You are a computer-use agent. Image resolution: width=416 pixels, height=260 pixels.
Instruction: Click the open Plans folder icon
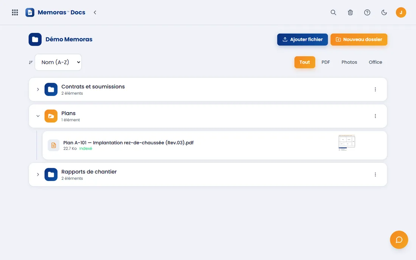[x=51, y=116]
